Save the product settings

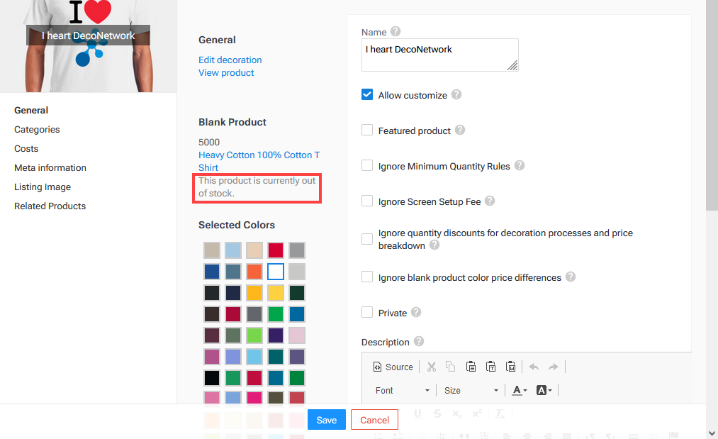326,419
